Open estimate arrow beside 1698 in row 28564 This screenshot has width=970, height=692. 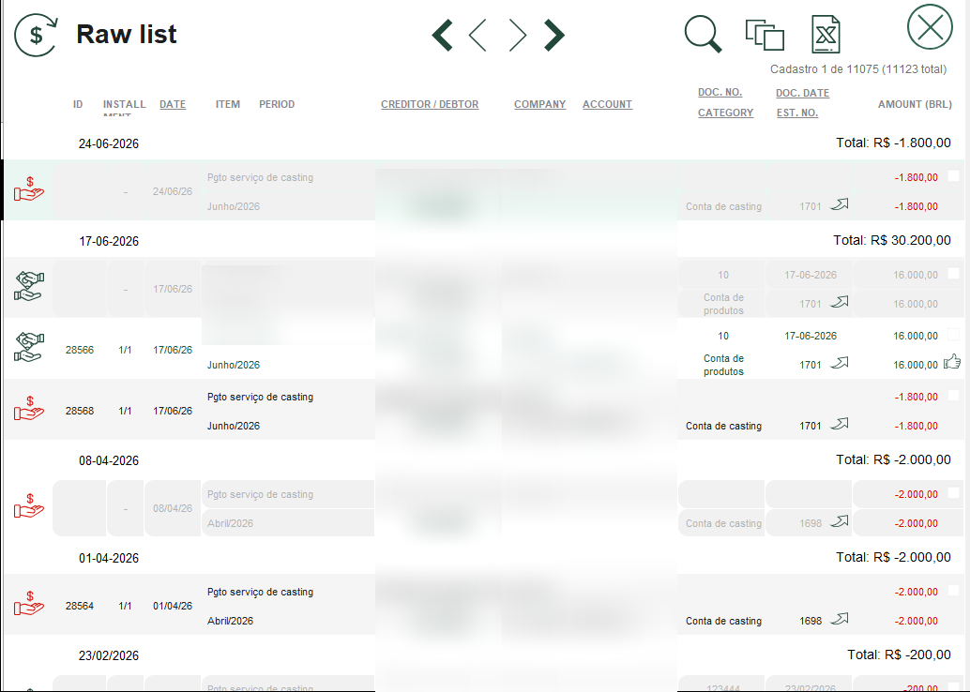(x=840, y=619)
